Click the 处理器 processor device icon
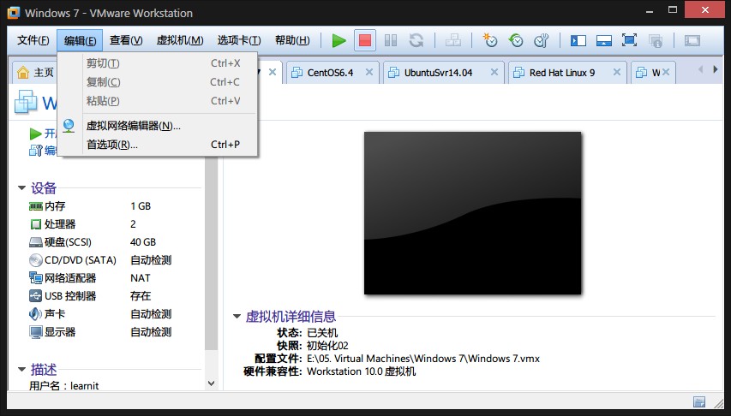Image resolution: width=731 pixels, height=416 pixels. [x=35, y=224]
